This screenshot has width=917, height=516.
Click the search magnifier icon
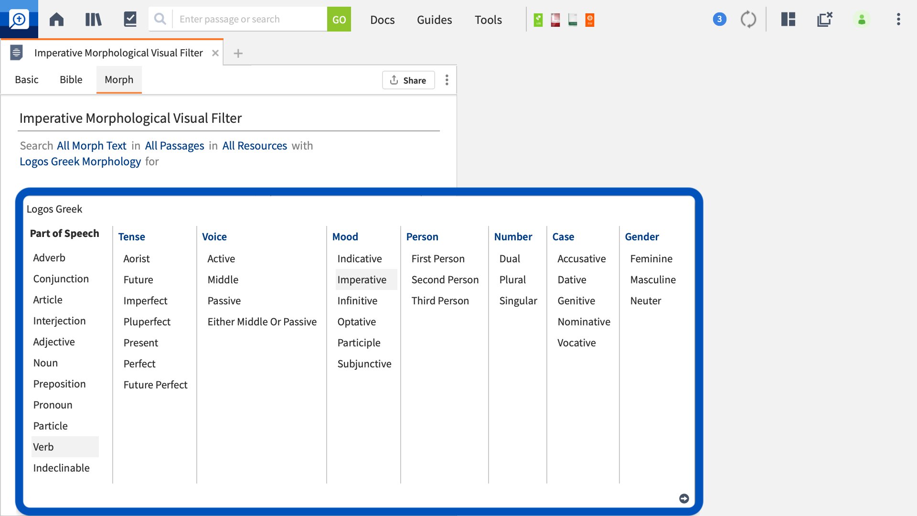click(x=160, y=19)
